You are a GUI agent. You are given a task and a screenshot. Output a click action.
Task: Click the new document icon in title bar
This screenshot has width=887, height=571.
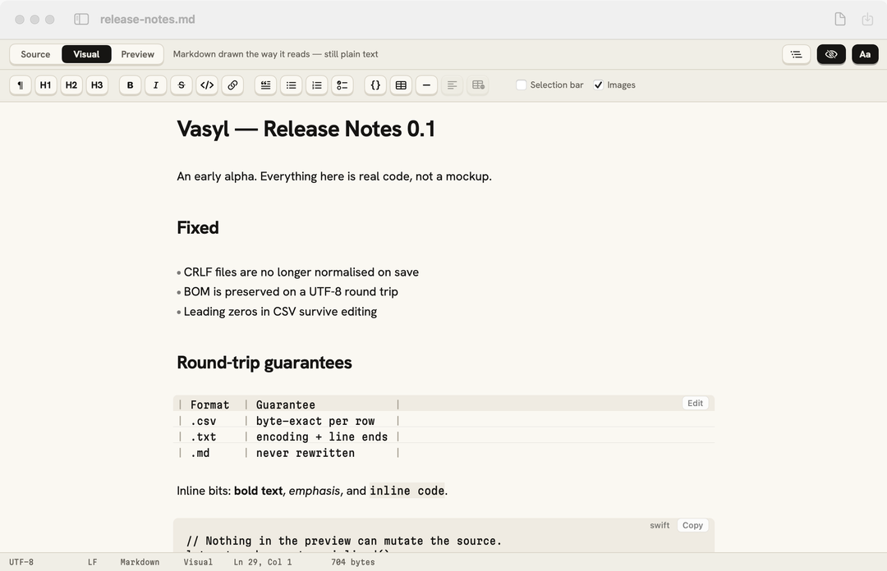840,19
